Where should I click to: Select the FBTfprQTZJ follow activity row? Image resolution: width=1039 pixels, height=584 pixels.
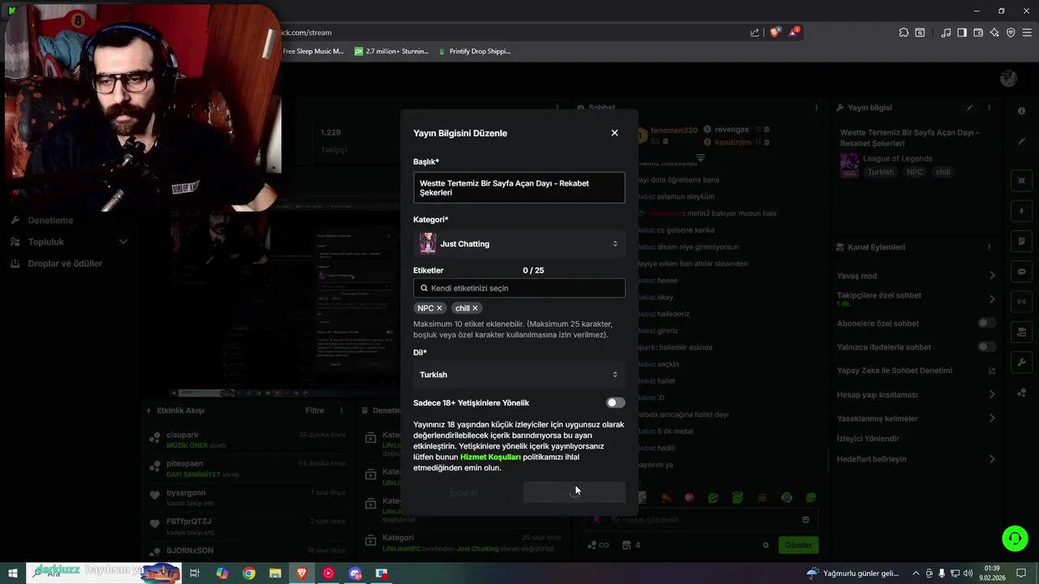pyautogui.click(x=248, y=526)
